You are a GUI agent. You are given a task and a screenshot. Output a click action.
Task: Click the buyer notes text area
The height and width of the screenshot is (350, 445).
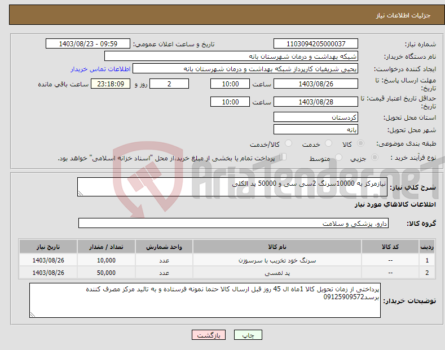point(205,300)
